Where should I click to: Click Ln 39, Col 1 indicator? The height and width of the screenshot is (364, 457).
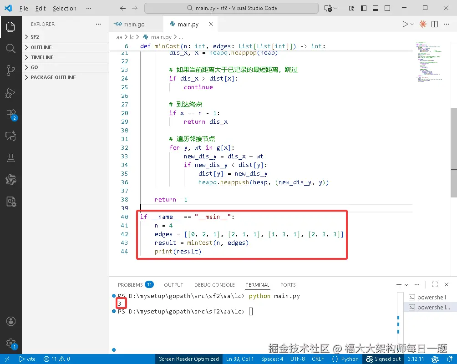point(240,359)
